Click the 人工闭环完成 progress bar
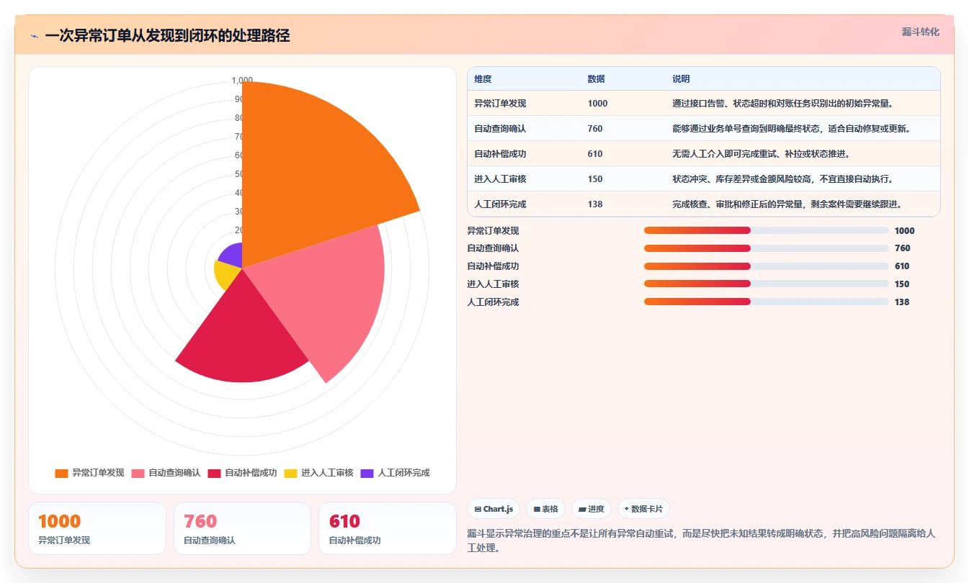Viewport: 969px width, 583px height. pyautogui.click(x=766, y=302)
